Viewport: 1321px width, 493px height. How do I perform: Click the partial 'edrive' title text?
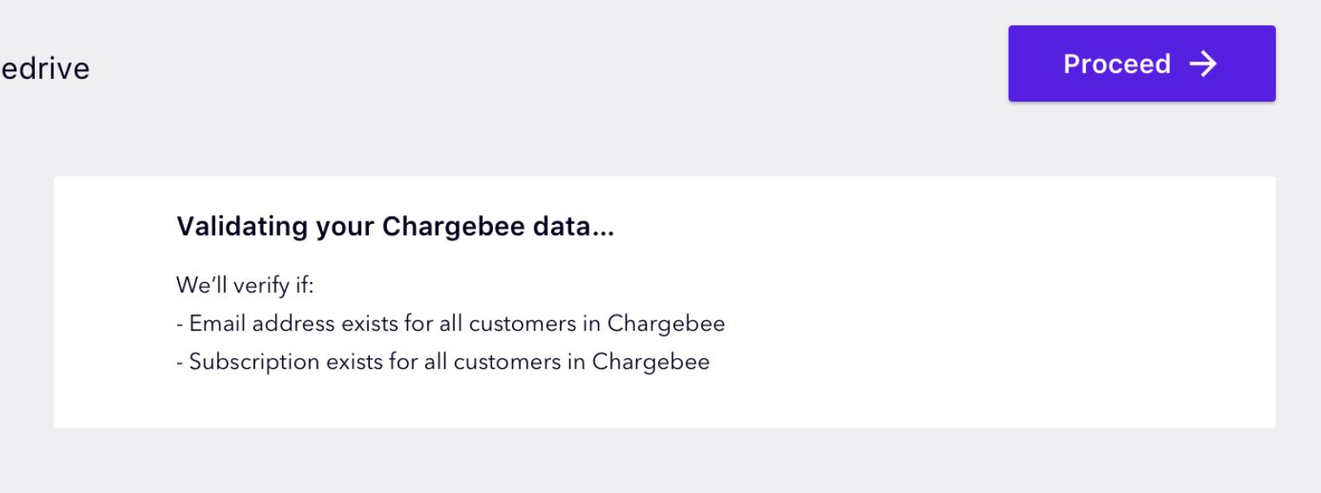45,69
